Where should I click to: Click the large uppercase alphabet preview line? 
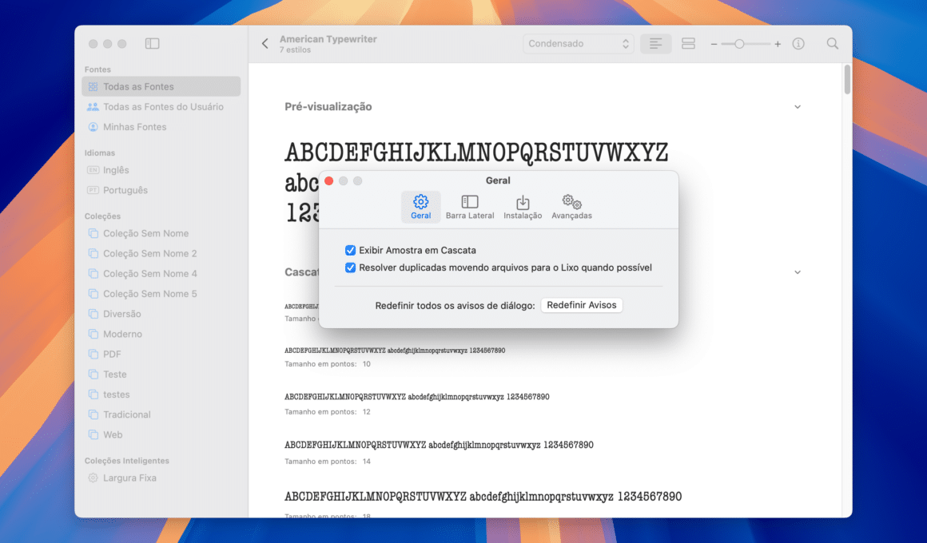point(476,153)
